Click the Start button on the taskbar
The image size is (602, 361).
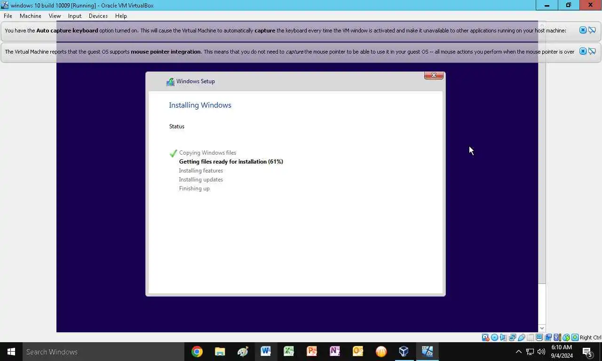[x=11, y=352]
